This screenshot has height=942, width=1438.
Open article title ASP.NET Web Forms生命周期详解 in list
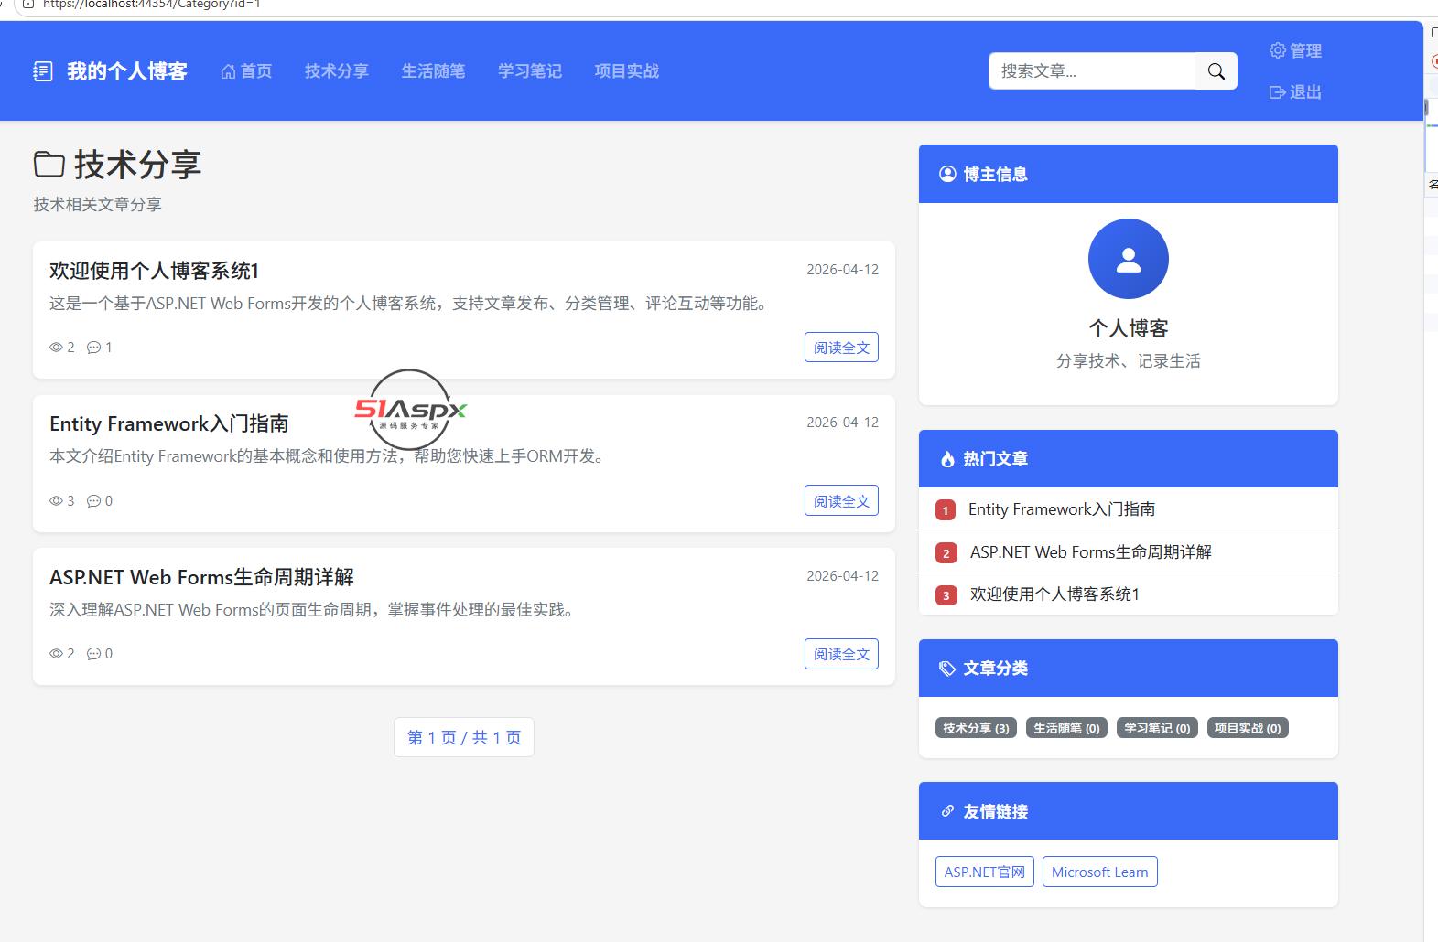[201, 577]
